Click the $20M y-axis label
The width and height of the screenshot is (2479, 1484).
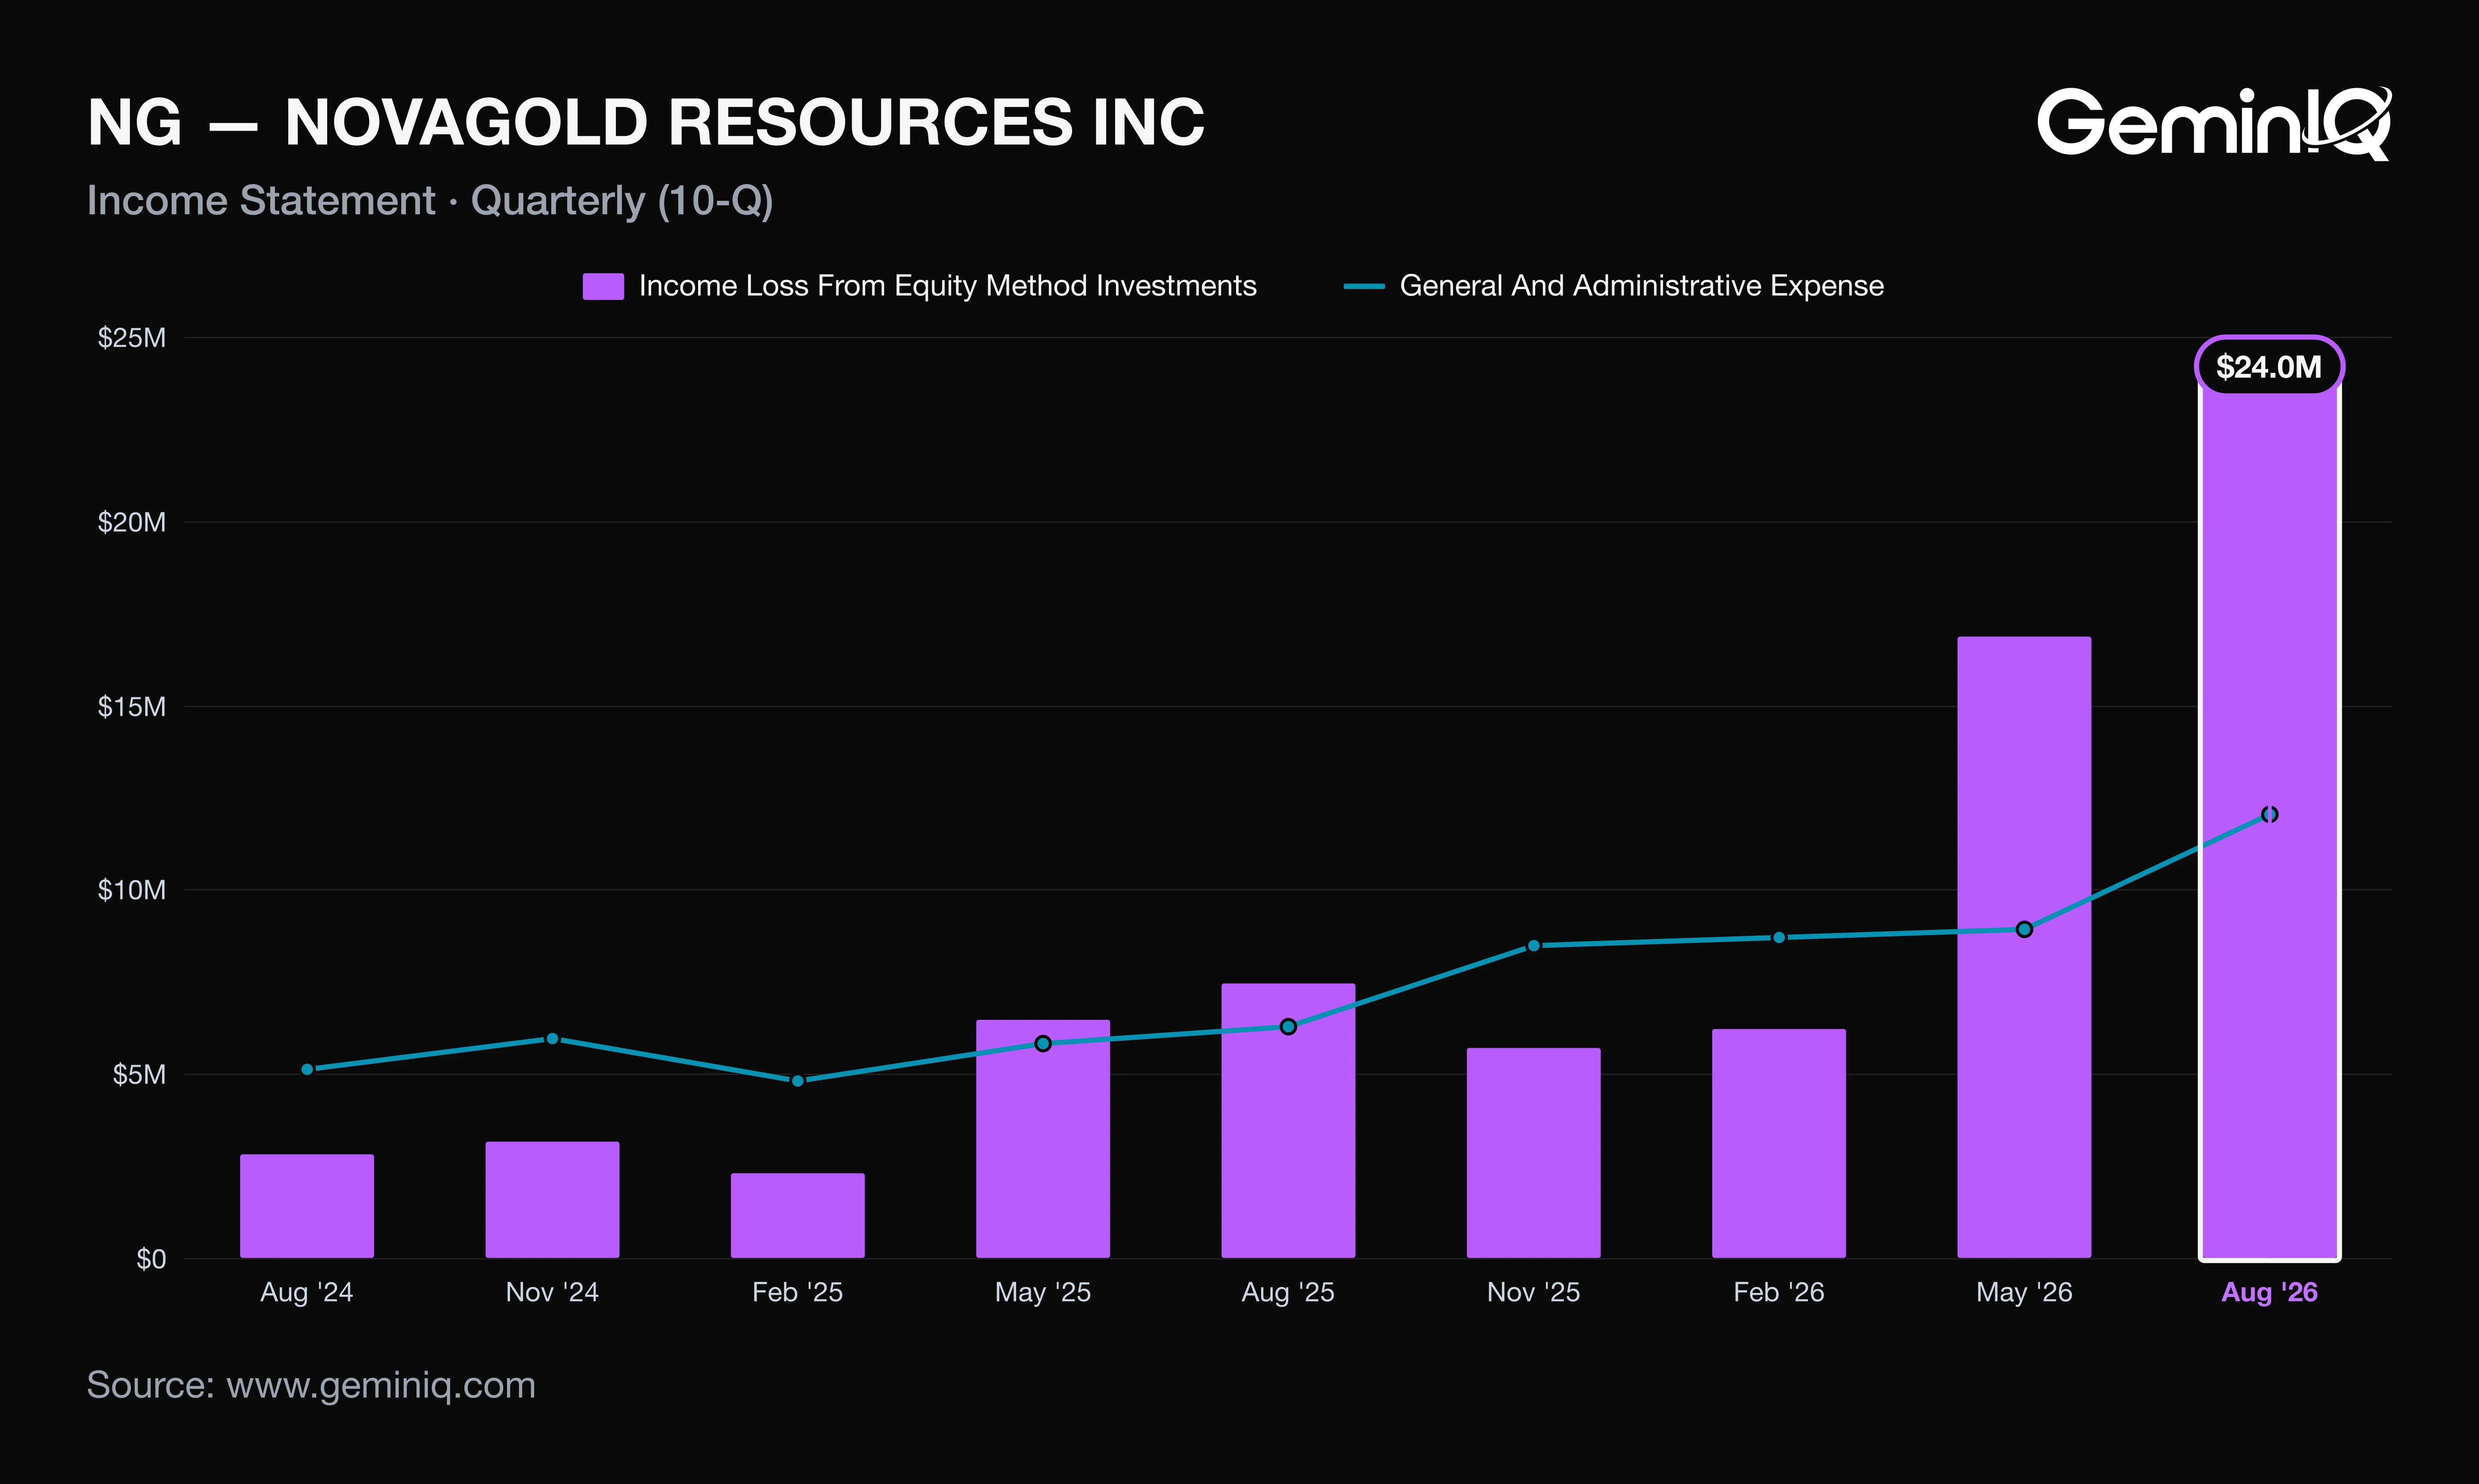click(132, 522)
